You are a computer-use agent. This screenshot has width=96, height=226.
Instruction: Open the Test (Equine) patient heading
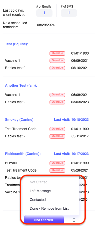coord(16,44)
